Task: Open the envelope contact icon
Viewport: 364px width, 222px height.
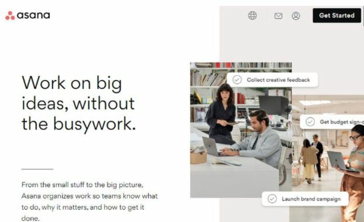Action: point(278,16)
